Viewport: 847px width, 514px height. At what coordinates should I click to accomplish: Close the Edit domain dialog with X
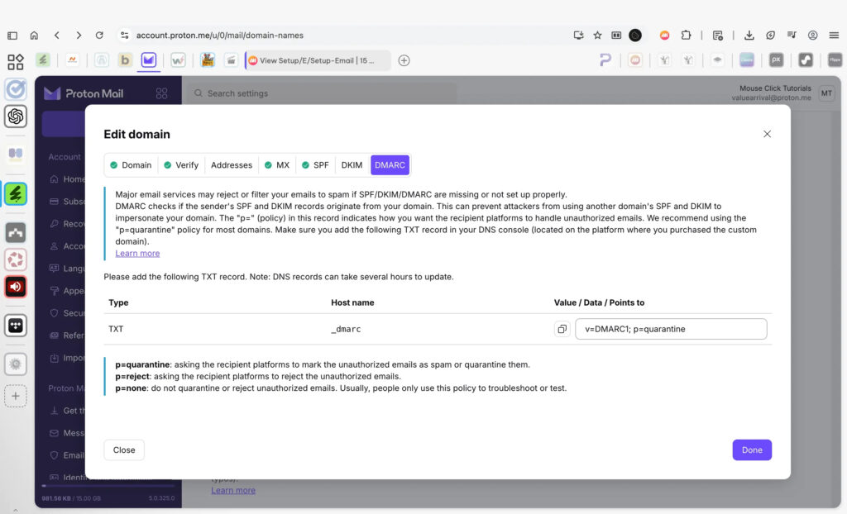pos(767,134)
